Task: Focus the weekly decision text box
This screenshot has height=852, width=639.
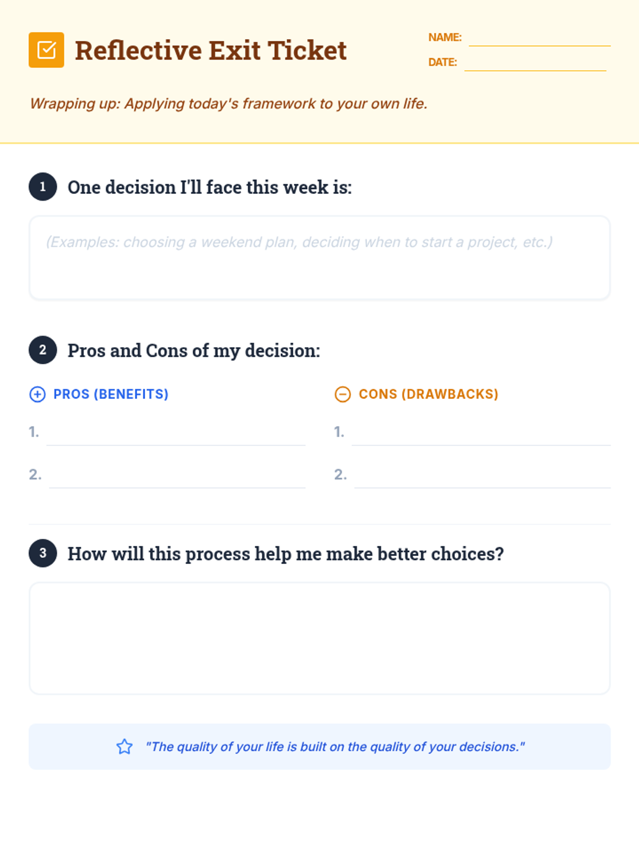Action: 319,258
